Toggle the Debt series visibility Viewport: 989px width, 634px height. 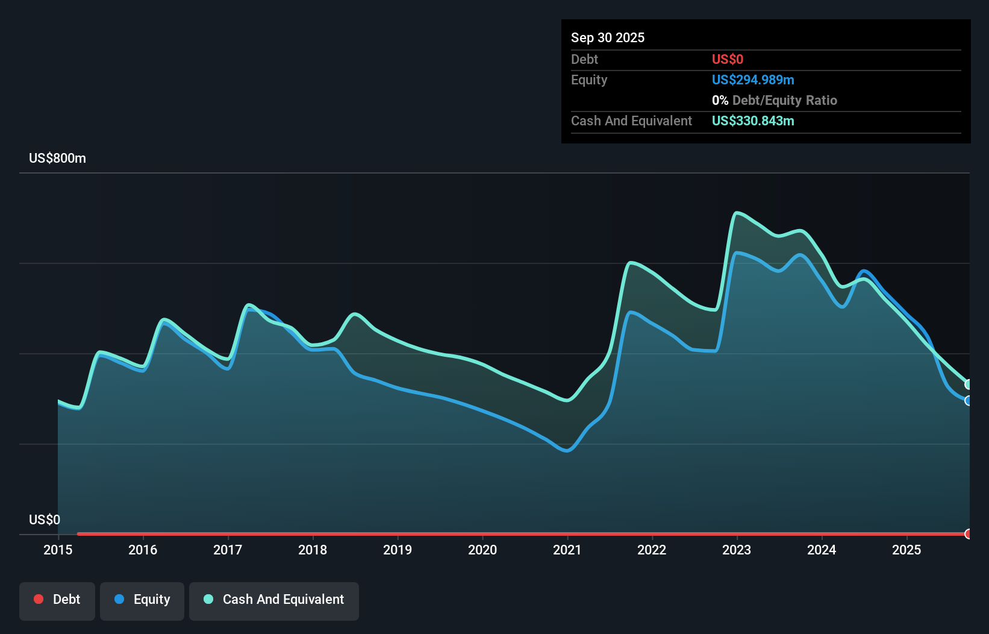(57, 601)
